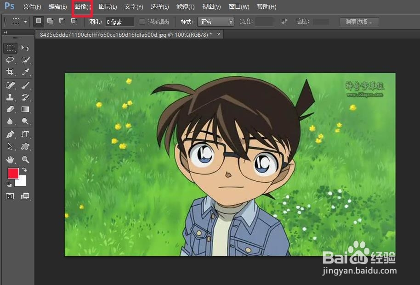Select the Path Selection tool
The height and width of the screenshot is (285, 420).
(10, 146)
